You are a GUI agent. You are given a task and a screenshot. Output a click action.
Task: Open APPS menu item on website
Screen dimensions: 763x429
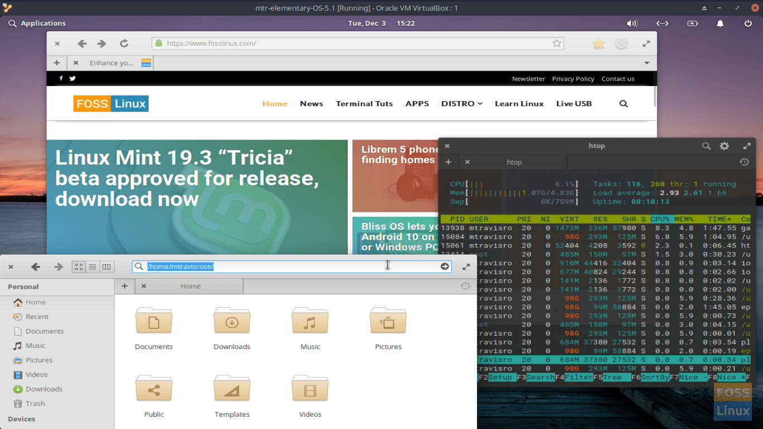point(417,103)
